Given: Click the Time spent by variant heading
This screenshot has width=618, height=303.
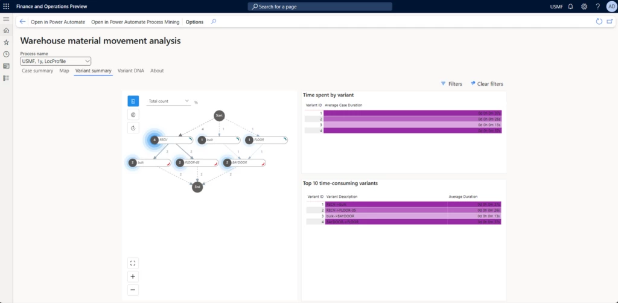Looking at the screenshot, I should pyautogui.click(x=328, y=95).
